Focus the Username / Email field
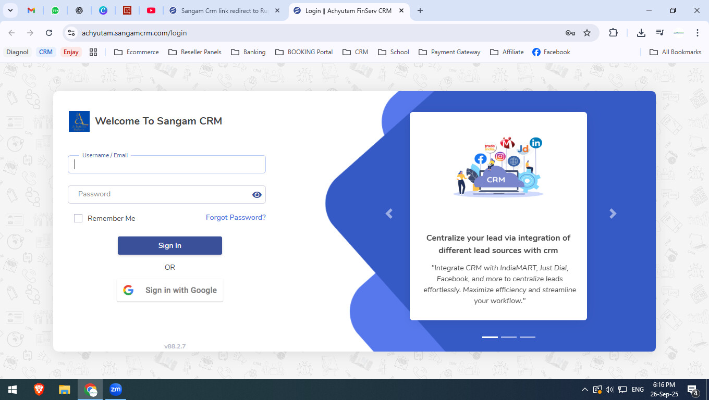709x400 pixels. [167, 165]
